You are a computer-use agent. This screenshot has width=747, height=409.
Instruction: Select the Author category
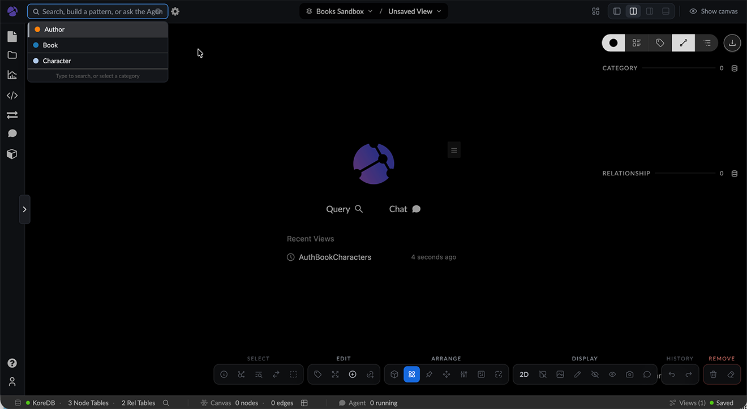pyautogui.click(x=98, y=29)
